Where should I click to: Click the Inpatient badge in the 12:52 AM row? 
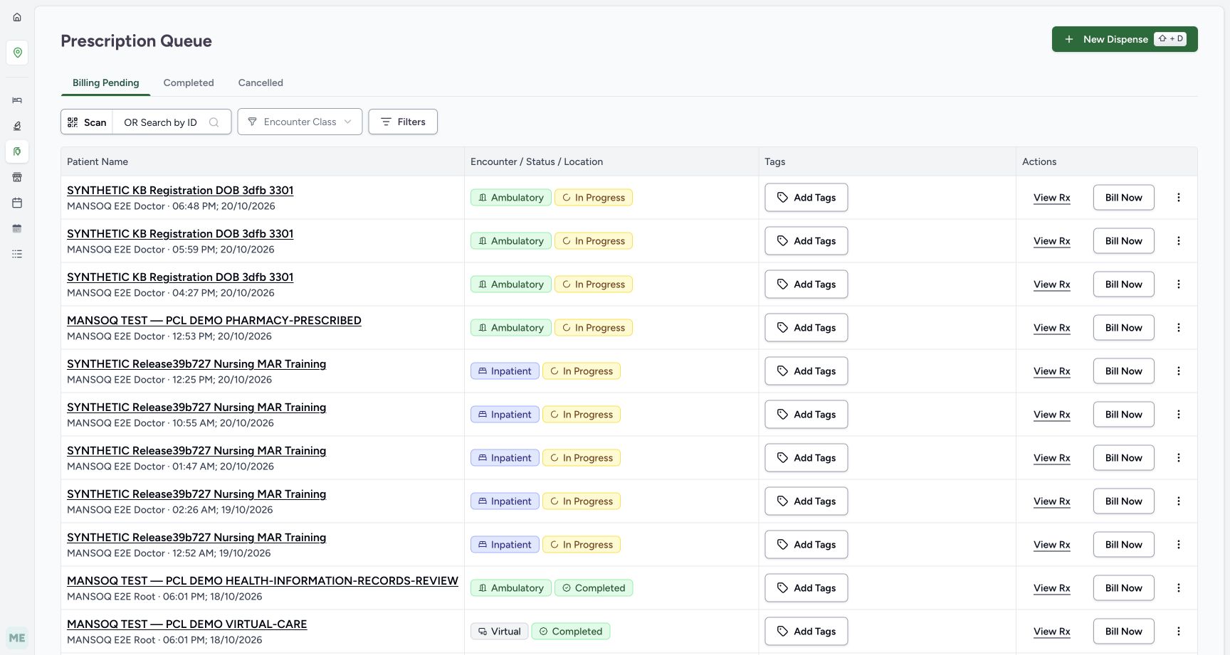(505, 545)
